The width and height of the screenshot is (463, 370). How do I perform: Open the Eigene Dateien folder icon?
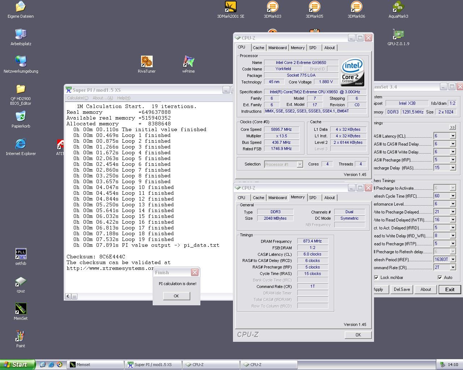[x=21, y=10]
